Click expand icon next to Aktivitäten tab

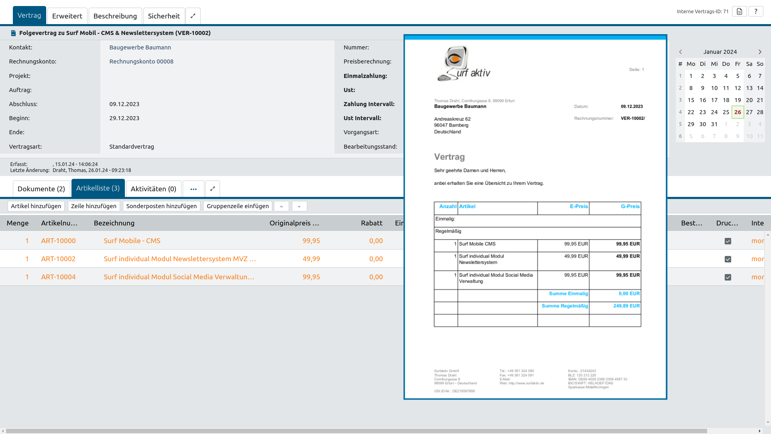coord(212,189)
